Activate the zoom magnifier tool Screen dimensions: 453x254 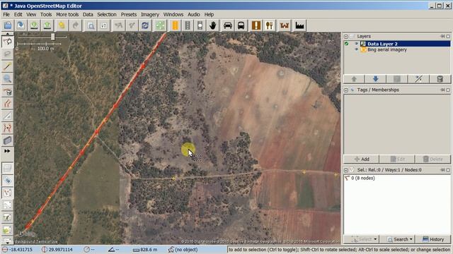(x=8, y=78)
